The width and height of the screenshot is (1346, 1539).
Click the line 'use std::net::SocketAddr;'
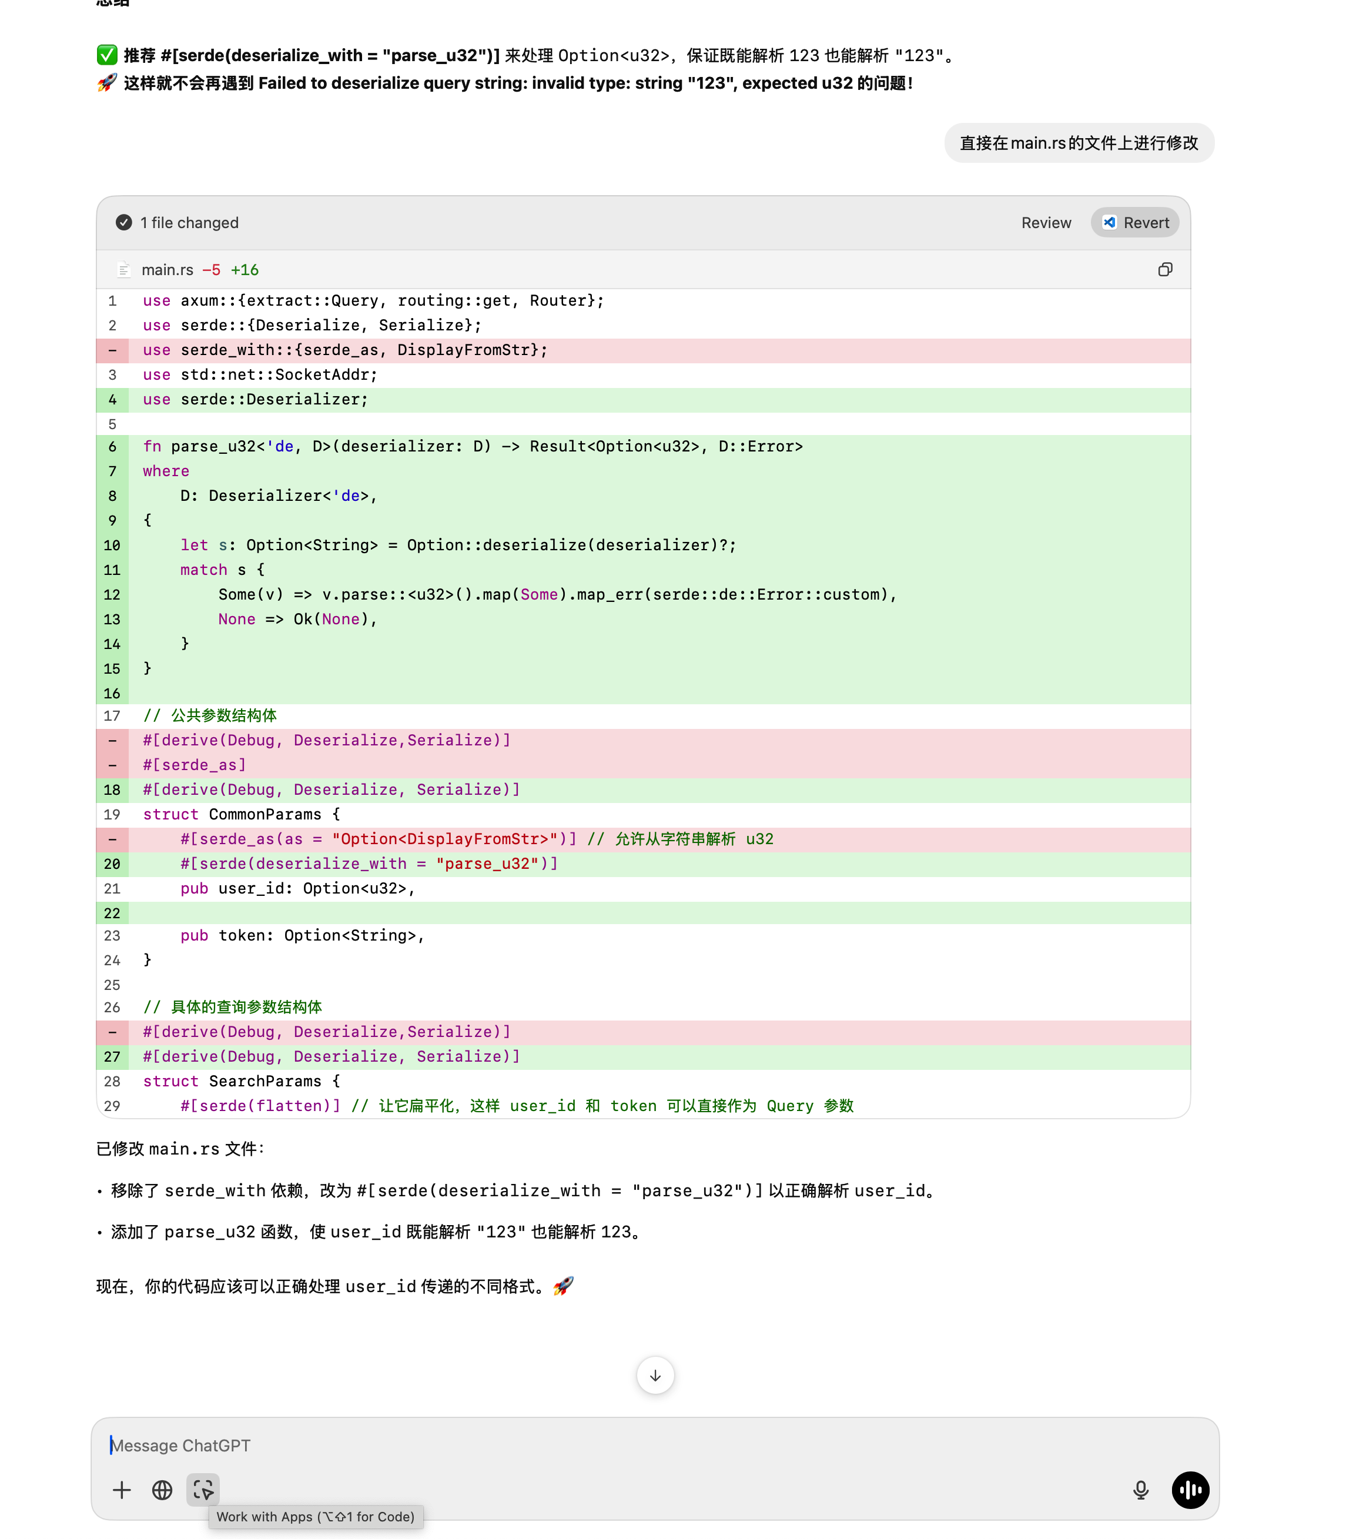point(643,375)
